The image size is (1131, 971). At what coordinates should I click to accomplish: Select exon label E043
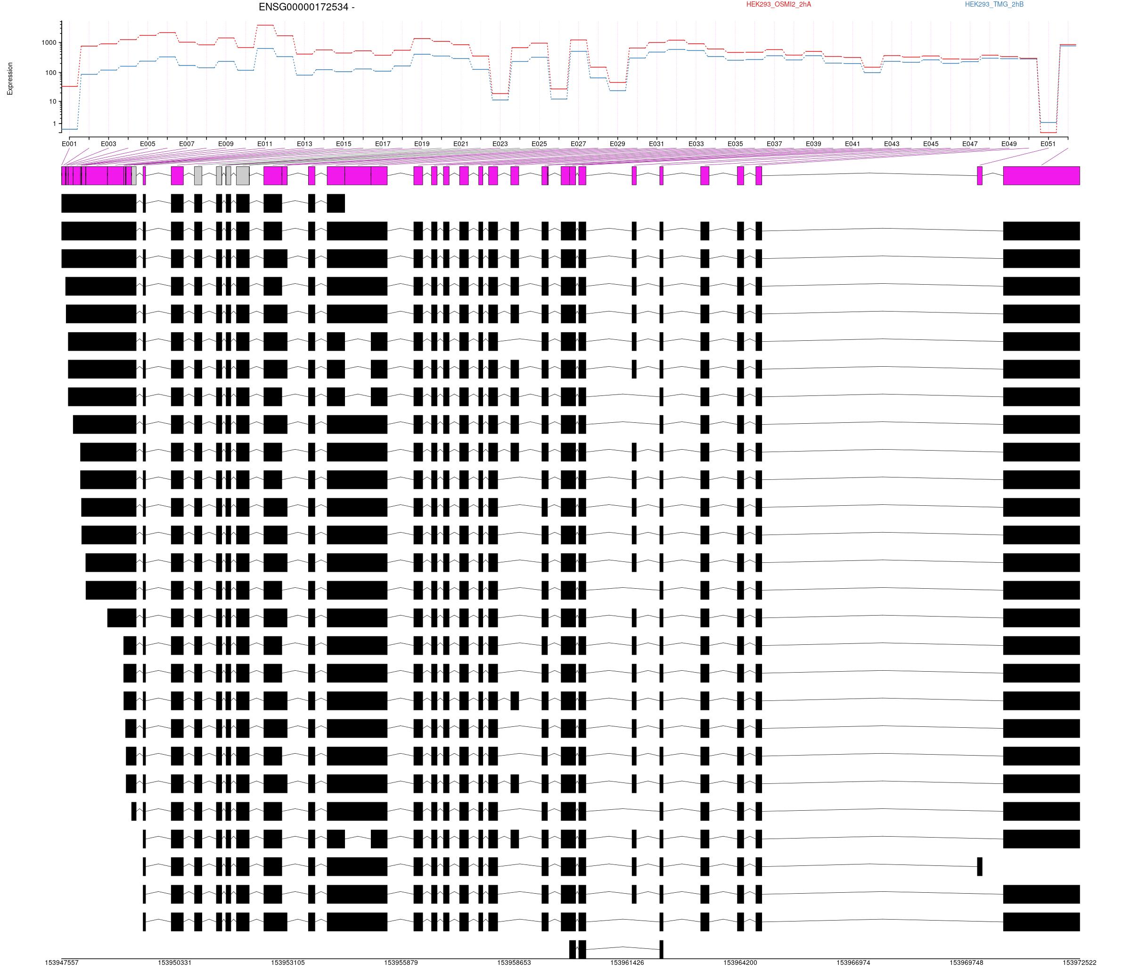(892, 144)
